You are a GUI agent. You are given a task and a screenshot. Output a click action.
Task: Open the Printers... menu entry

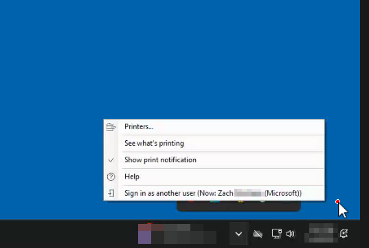pyautogui.click(x=214, y=127)
